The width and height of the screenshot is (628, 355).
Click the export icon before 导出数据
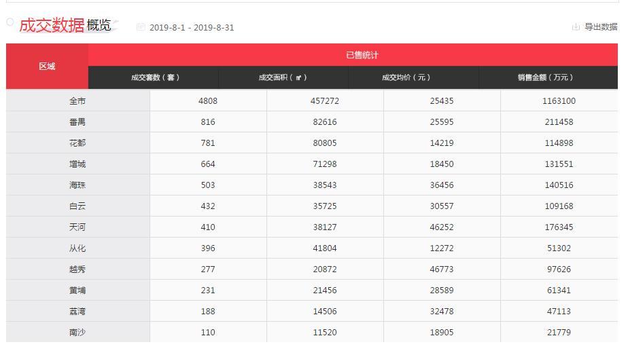(576, 27)
